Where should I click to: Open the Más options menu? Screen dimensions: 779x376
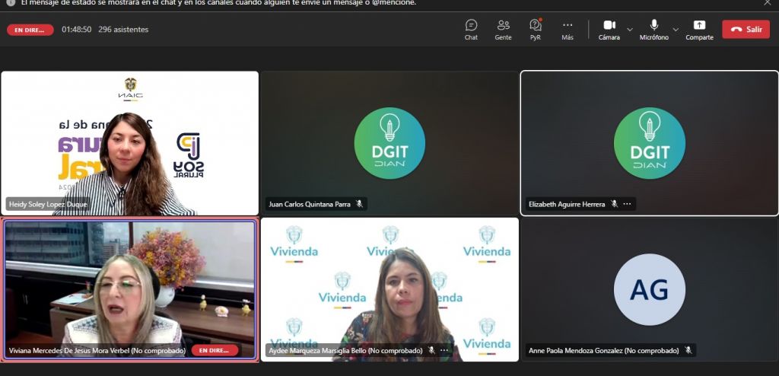[567, 30]
